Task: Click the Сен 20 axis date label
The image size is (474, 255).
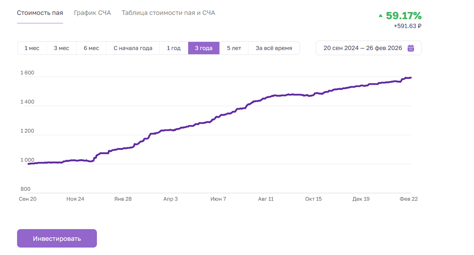Action: point(28,199)
